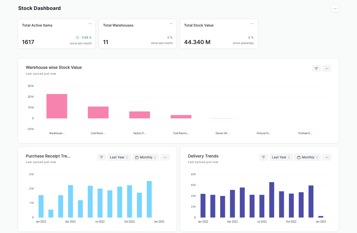Image resolution: width=357 pixels, height=233 pixels.
Task: Click filter icon on Purchase Receipt Trends chart
Action: (x=101, y=157)
